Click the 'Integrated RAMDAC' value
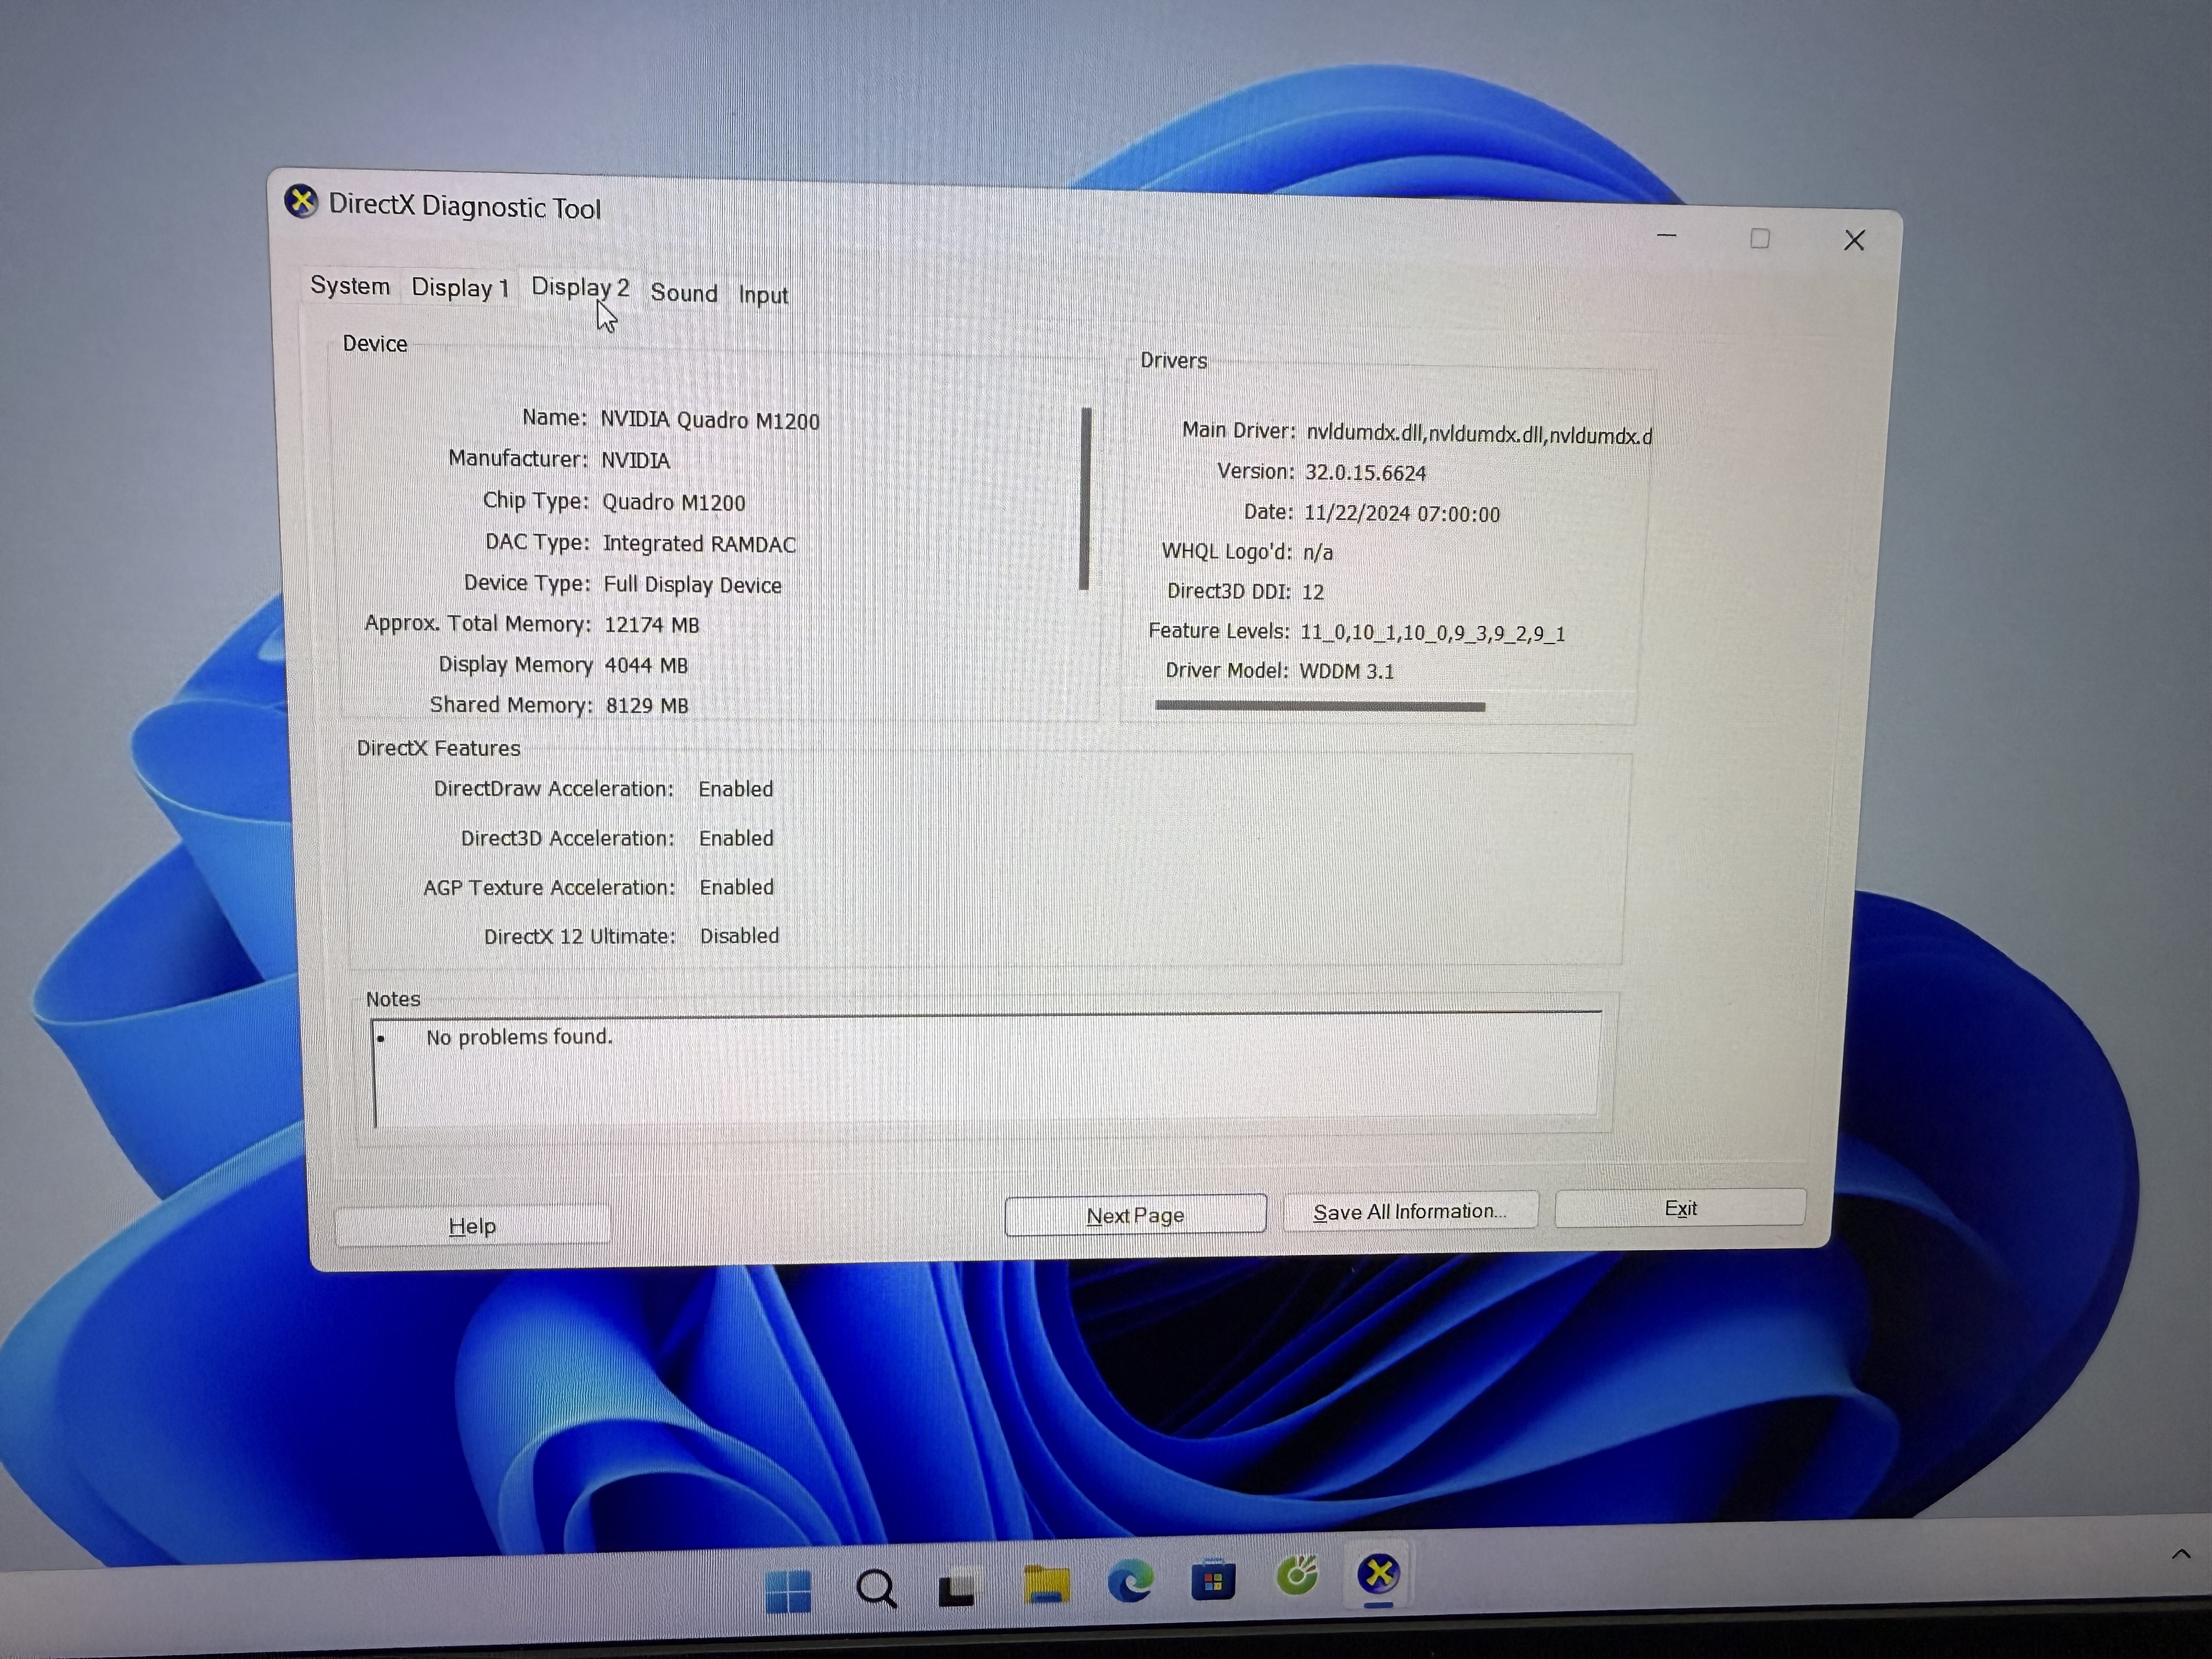This screenshot has height=1659, width=2212. pyautogui.click(x=699, y=544)
